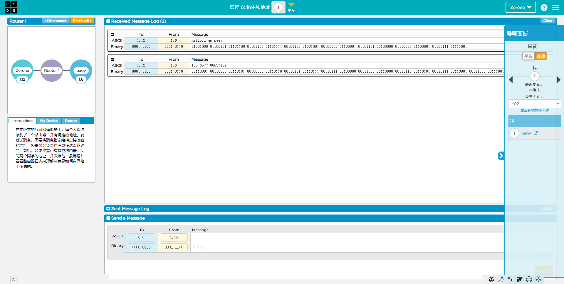The width and height of the screenshot is (564, 284).
Task: Click the ASCII From address field 1.12
Action: click(174, 237)
